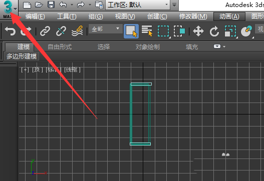Click the Project Folder icon

[99, 4]
